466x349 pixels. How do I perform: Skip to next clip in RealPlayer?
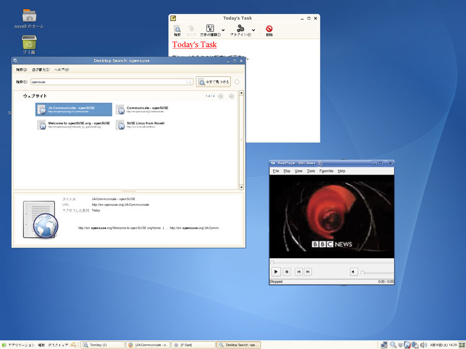(308, 272)
